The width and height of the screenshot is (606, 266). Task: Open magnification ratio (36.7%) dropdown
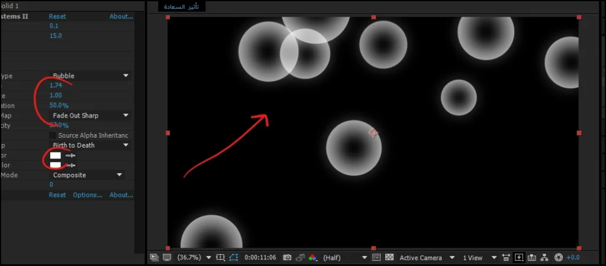click(x=194, y=257)
